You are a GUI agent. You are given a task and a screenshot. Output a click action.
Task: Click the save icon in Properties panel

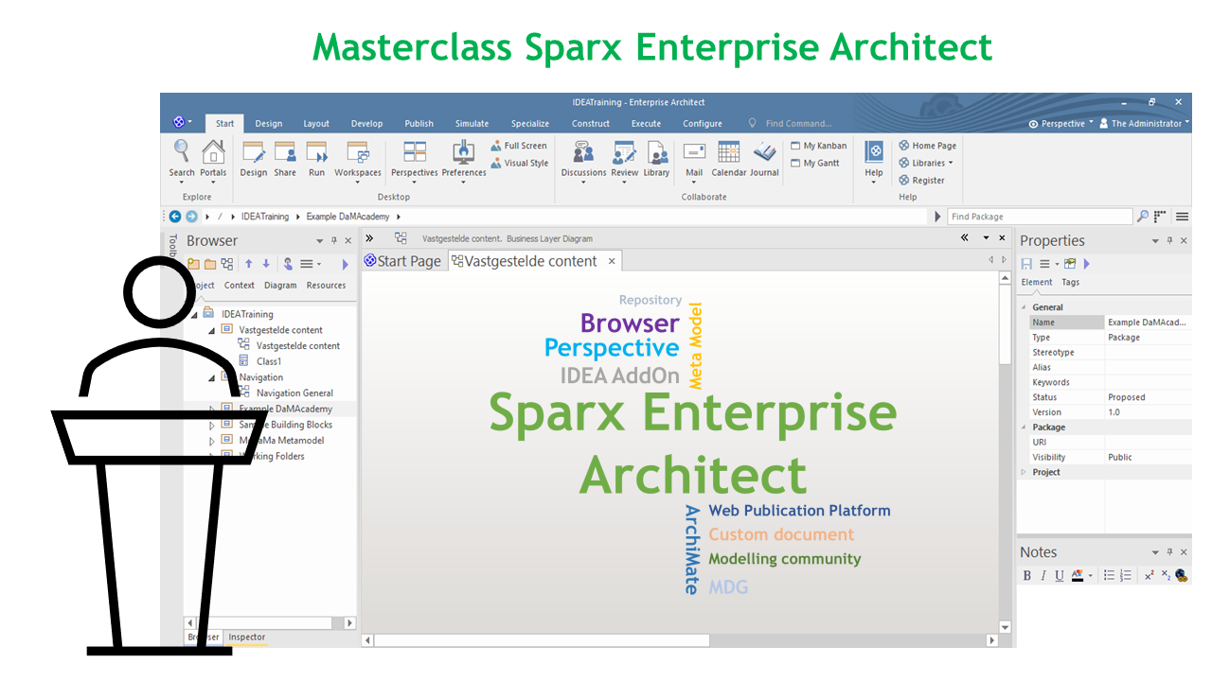click(1026, 264)
